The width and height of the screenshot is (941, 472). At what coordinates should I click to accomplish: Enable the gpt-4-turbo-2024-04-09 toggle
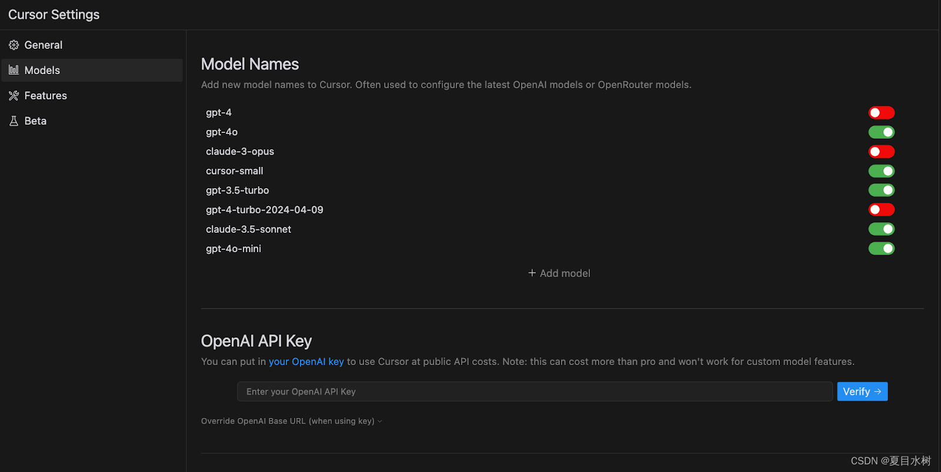(882, 210)
